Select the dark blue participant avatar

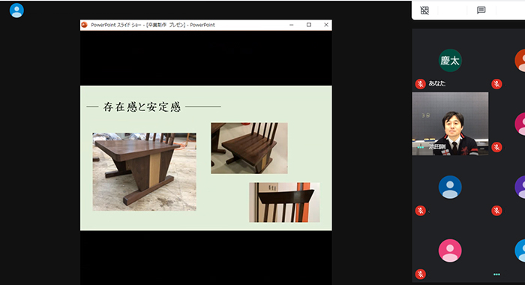point(450,187)
